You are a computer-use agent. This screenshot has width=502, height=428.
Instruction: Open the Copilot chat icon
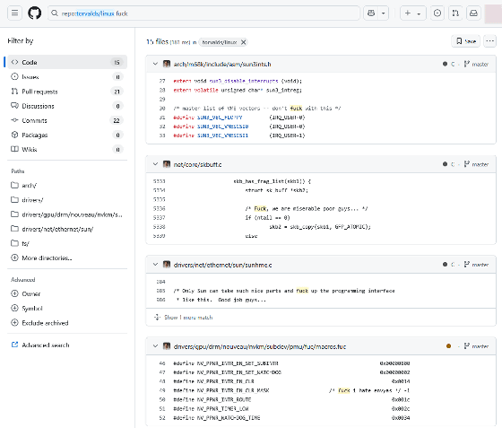point(371,13)
